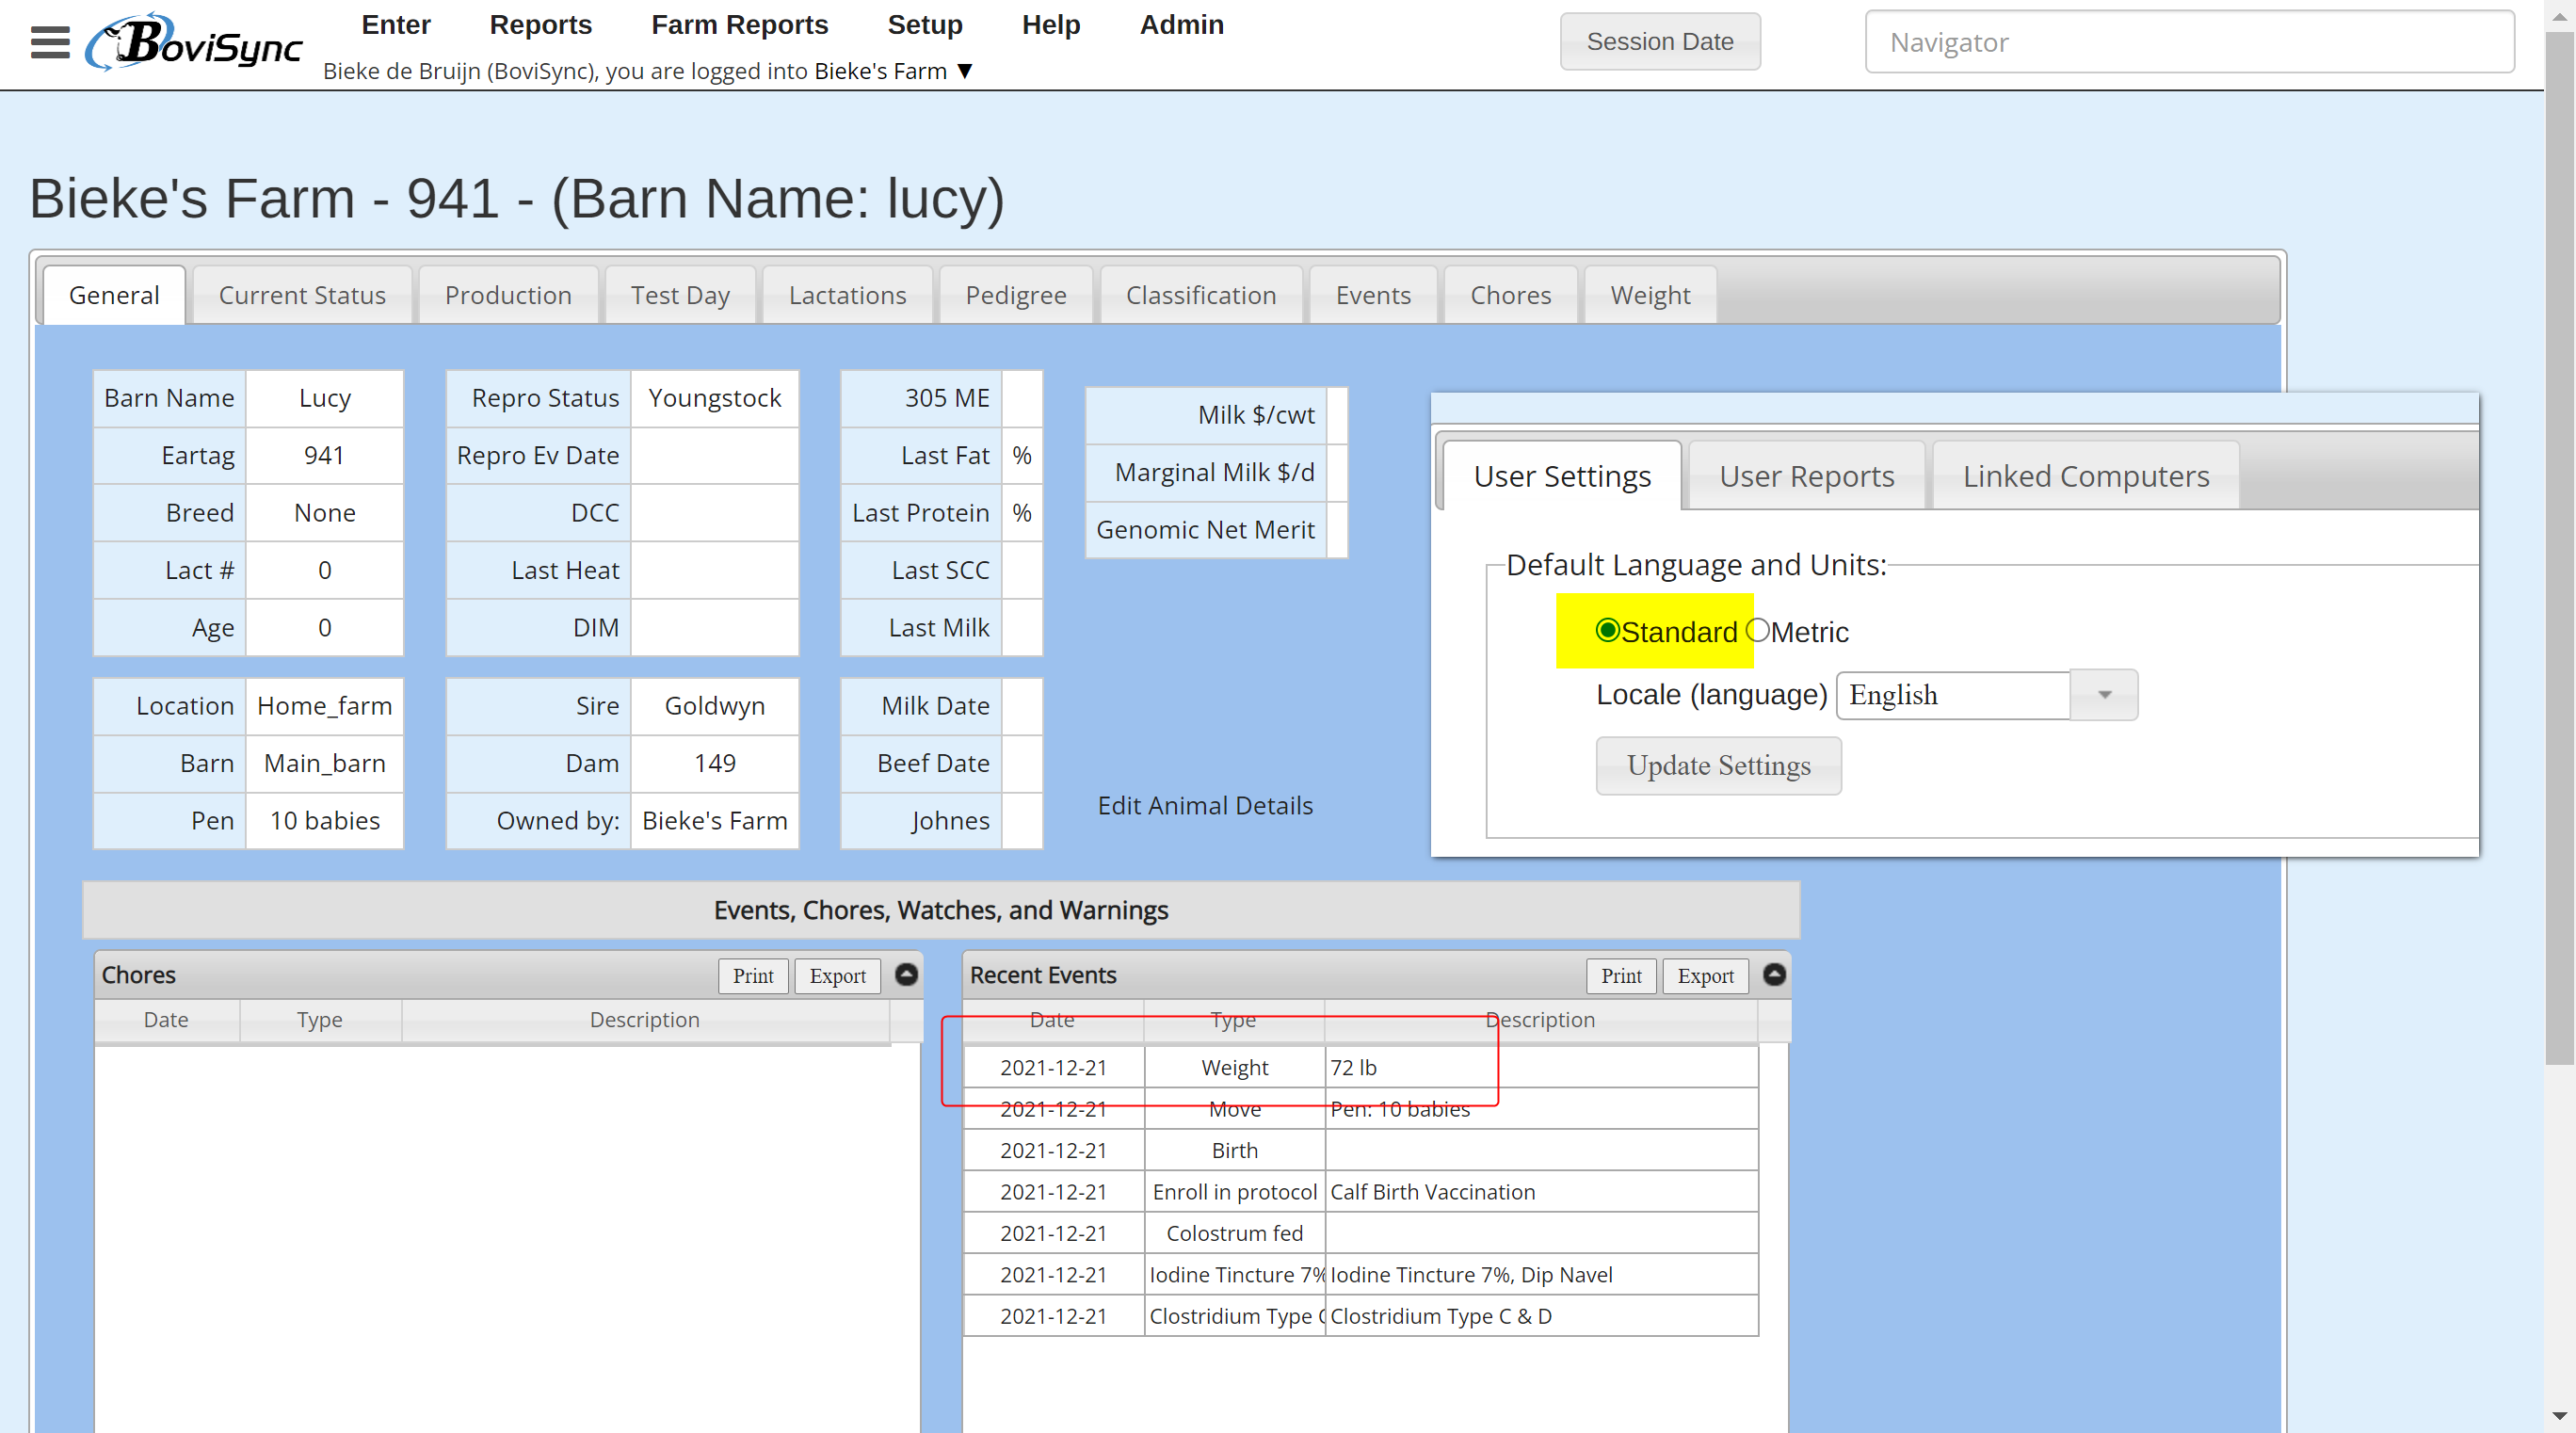Switch to the Classification tab
This screenshot has width=2576, height=1433.
(x=1201, y=295)
